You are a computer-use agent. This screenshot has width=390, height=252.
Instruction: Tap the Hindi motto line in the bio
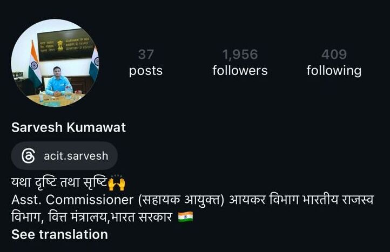[x=59, y=182]
